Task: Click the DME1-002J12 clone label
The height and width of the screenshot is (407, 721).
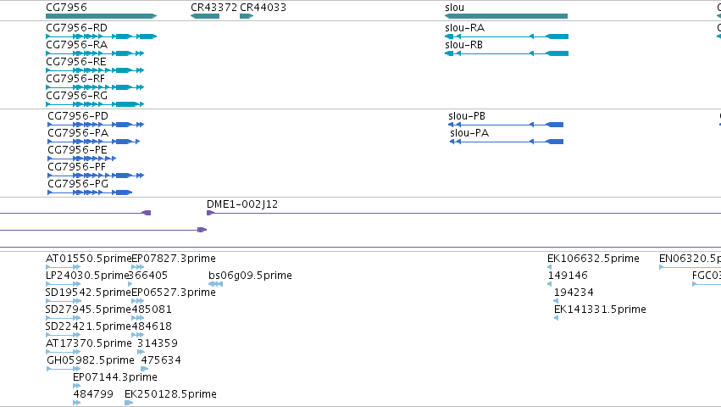Action: [241, 204]
